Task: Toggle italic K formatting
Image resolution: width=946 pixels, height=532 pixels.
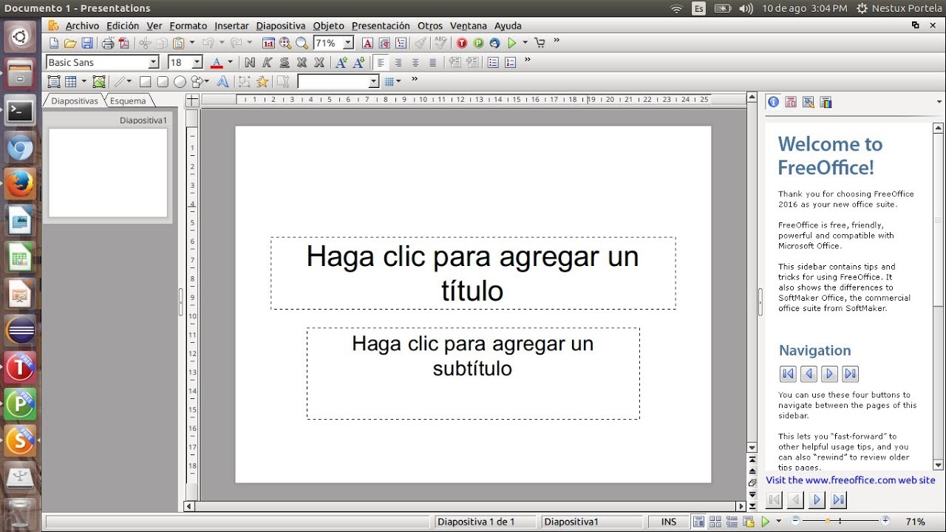Action: click(x=268, y=62)
